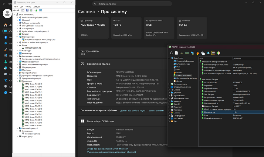The height and width of the screenshot is (157, 264).
Task: Expand Bluetooth node in Device Manager
Action: tap(17, 20)
